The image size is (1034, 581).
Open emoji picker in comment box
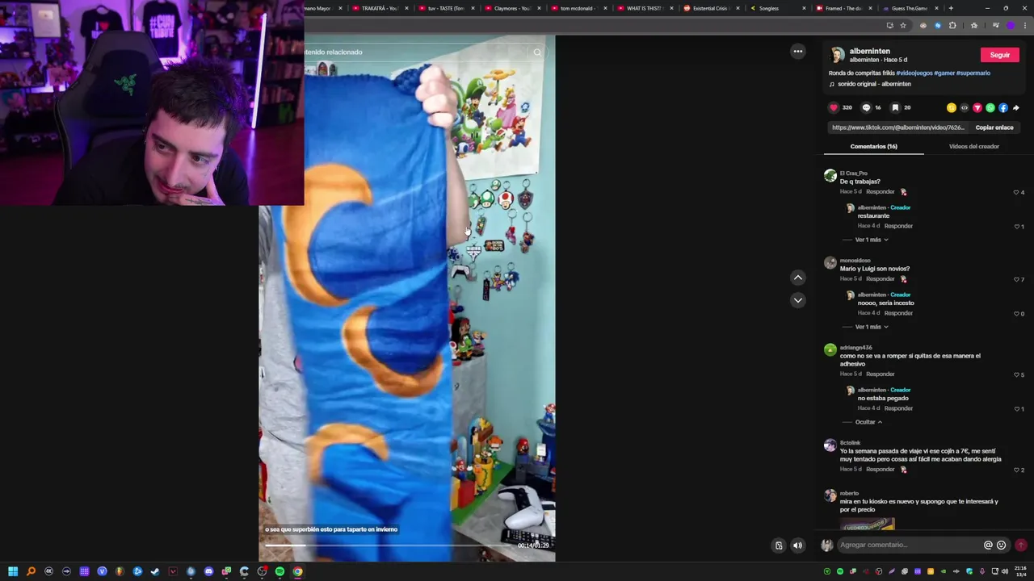(1001, 545)
